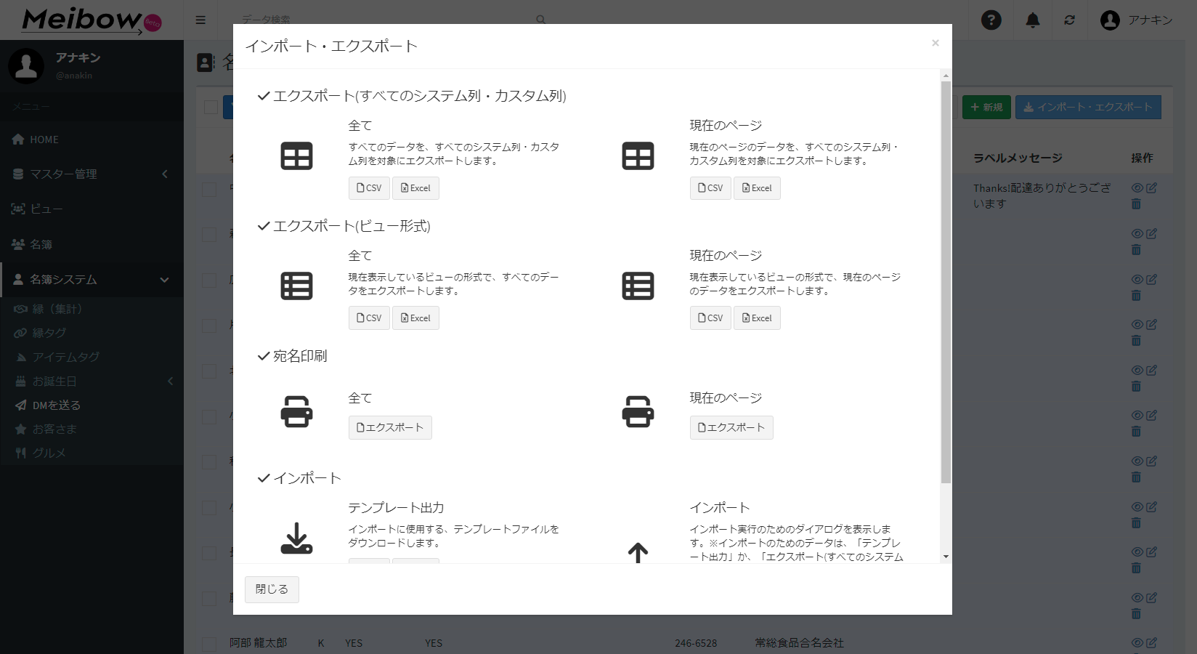Click the upload arrow icon for インポート

click(638, 553)
